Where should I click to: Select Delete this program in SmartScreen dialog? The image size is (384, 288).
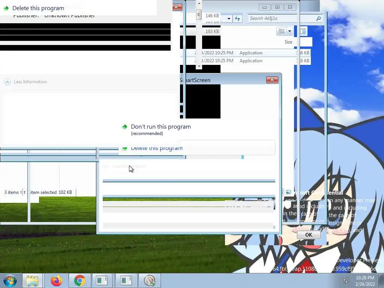(157, 148)
